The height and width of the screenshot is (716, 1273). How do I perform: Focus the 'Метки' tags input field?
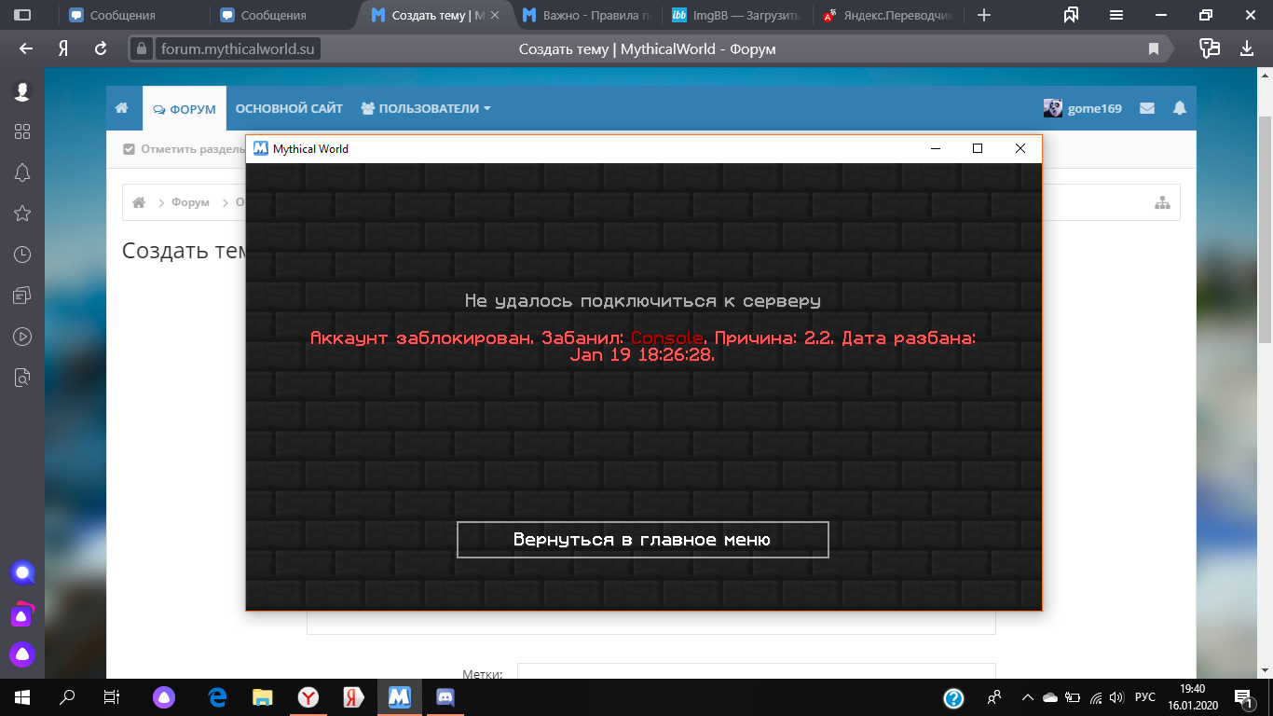coord(756,671)
